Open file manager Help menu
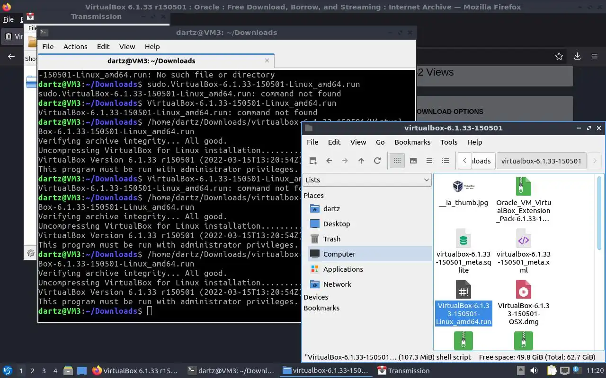606x378 pixels. coord(474,142)
